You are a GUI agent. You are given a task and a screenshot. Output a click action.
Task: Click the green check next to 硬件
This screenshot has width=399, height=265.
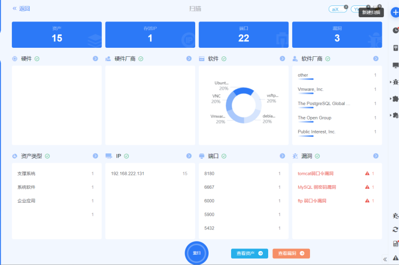click(x=37, y=58)
